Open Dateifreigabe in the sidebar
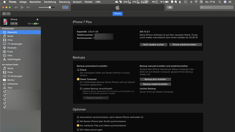The width and height of the screenshot is (235, 132). click(x=14, y=59)
